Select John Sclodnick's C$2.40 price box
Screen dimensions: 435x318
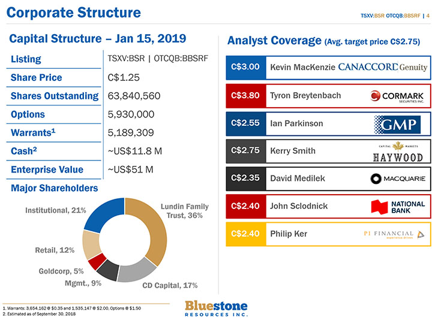246,207
